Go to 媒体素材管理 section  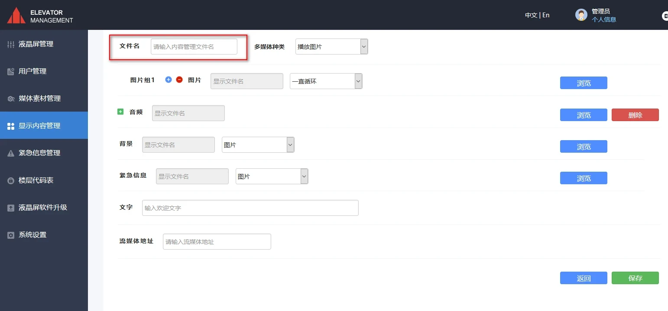point(44,99)
